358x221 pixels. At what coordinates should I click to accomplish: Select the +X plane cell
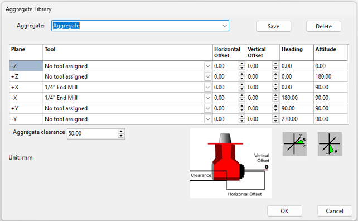click(x=26, y=87)
